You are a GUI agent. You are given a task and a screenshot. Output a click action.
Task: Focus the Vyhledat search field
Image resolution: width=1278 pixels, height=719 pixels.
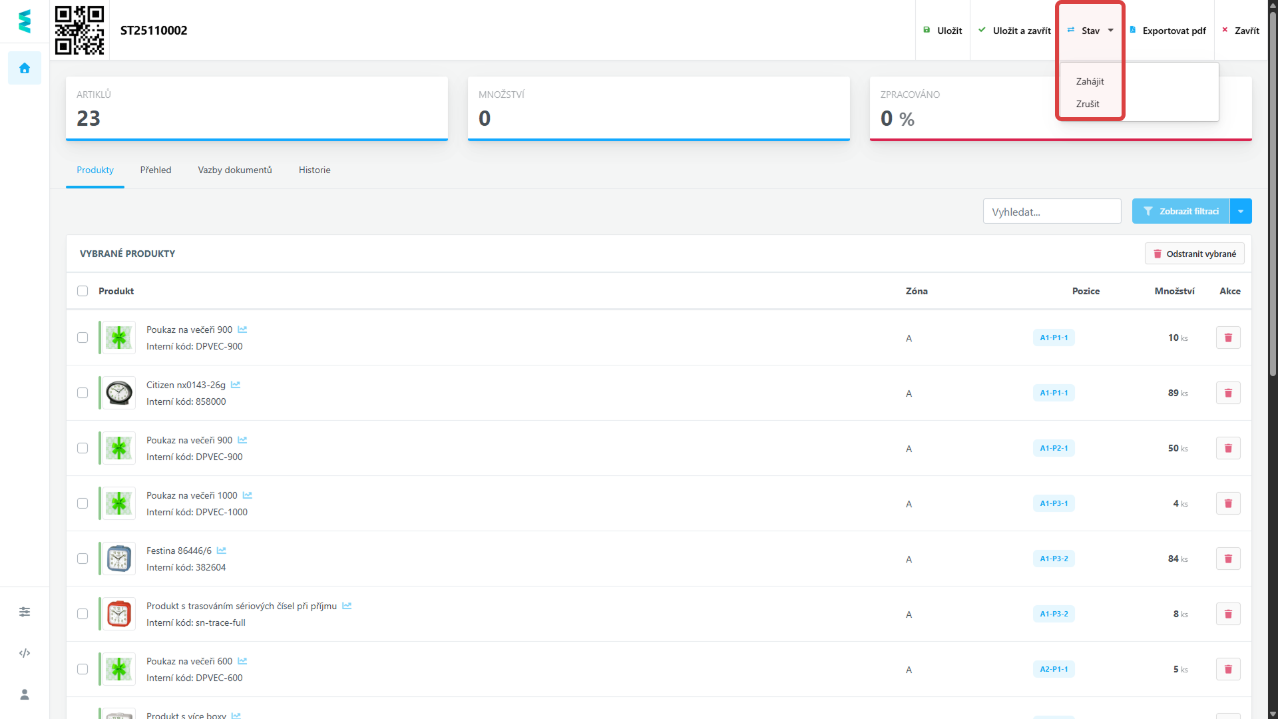pyautogui.click(x=1052, y=212)
